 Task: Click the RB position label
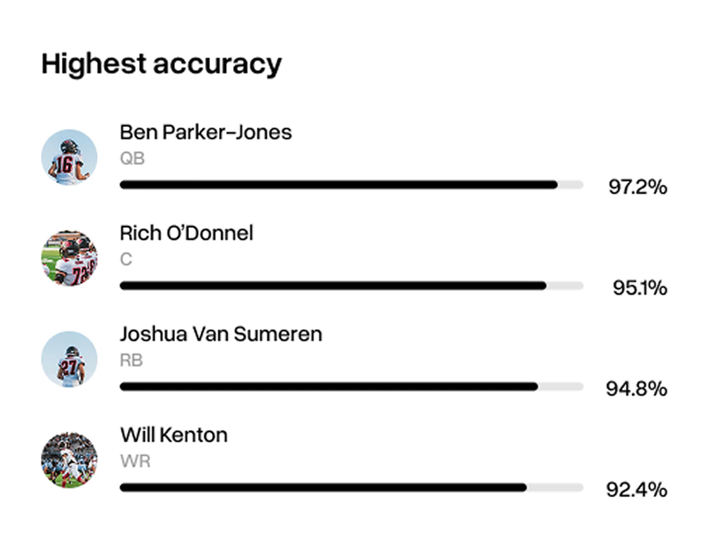(x=132, y=361)
